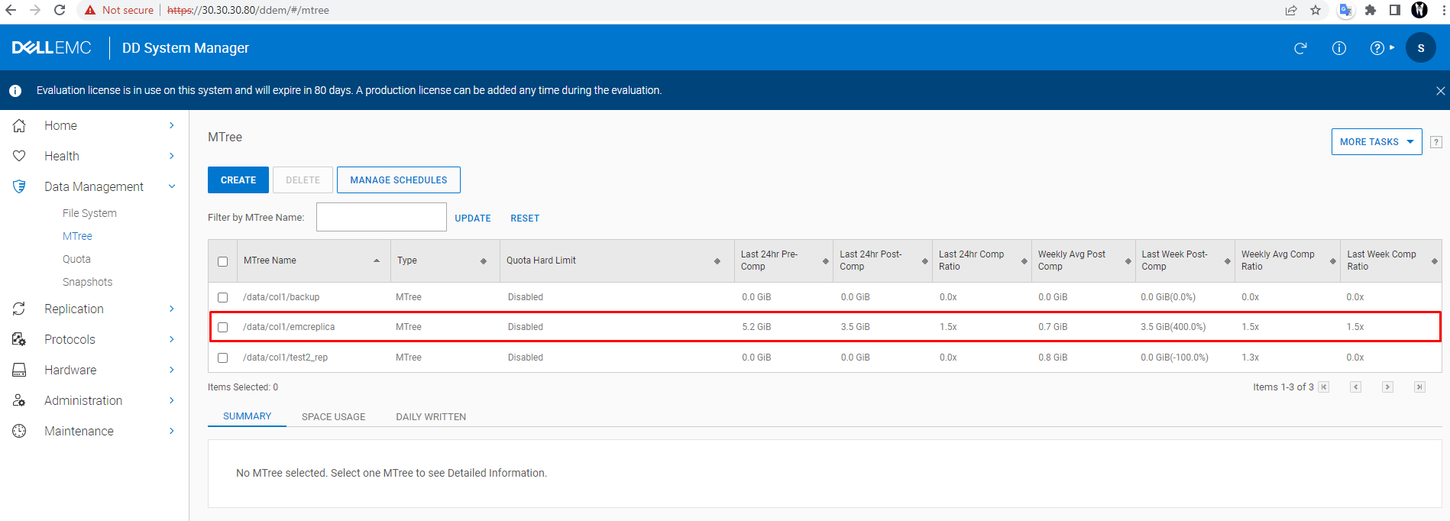Check the /data/col1/emcreplica row checkbox
This screenshot has height=521, width=1450.
(x=222, y=327)
